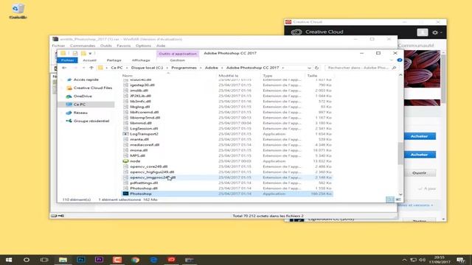
Task: Select the Photoshop application file
Action: click(x=227, y=194)
